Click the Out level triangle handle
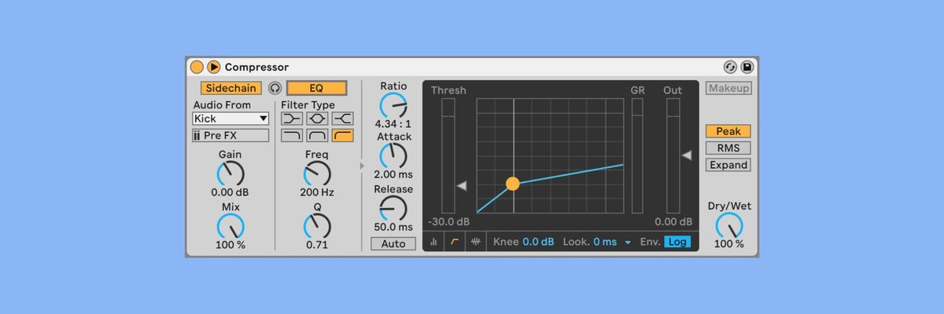 click(x=687, y=155)
